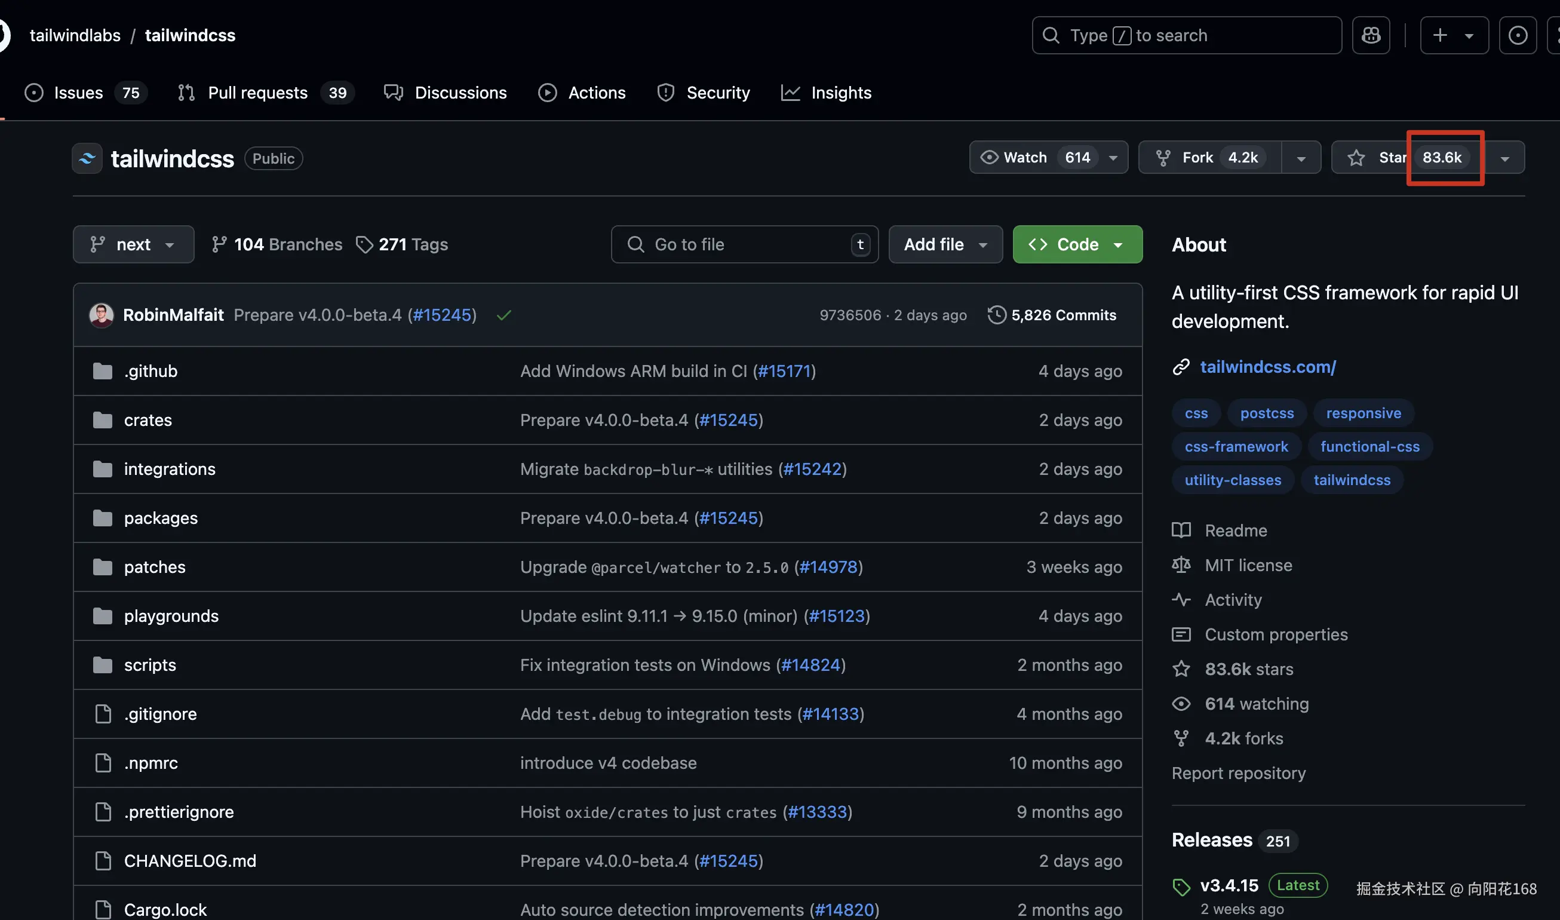Click the tailwindcss repository logo icon
Viewport: 1560px width, 920px height.
tap(87, 158)
